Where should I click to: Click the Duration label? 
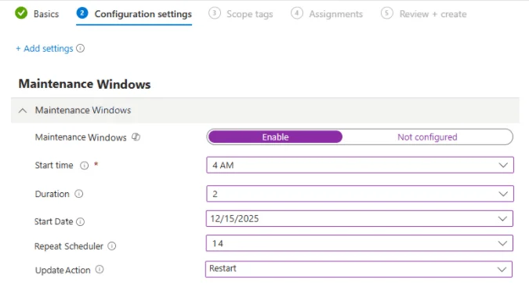tap(52, 194)
